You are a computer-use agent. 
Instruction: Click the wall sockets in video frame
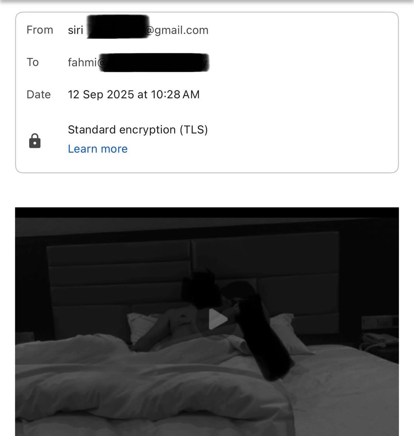380,322
